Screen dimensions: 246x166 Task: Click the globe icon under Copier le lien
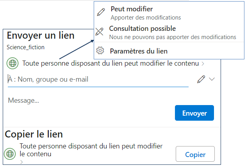click(10, 154)
